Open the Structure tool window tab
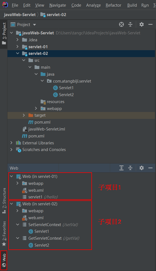The image size is (156, 271). (4, 201)
